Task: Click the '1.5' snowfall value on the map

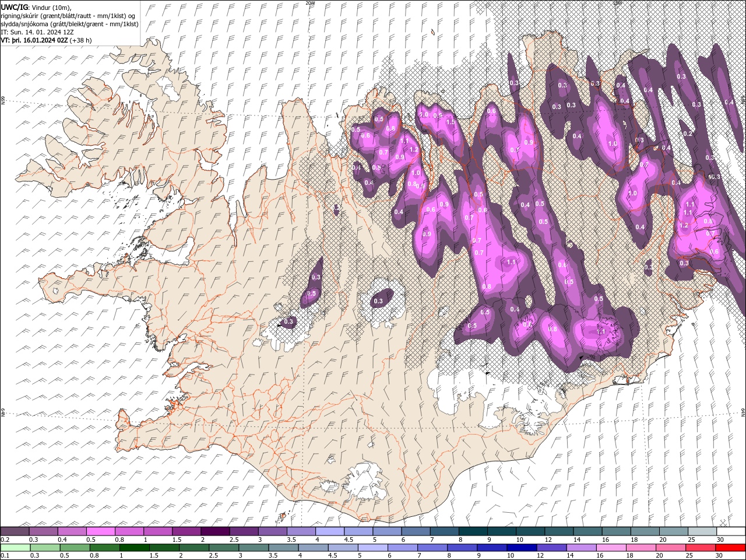Action: click(x=450, y=123)
